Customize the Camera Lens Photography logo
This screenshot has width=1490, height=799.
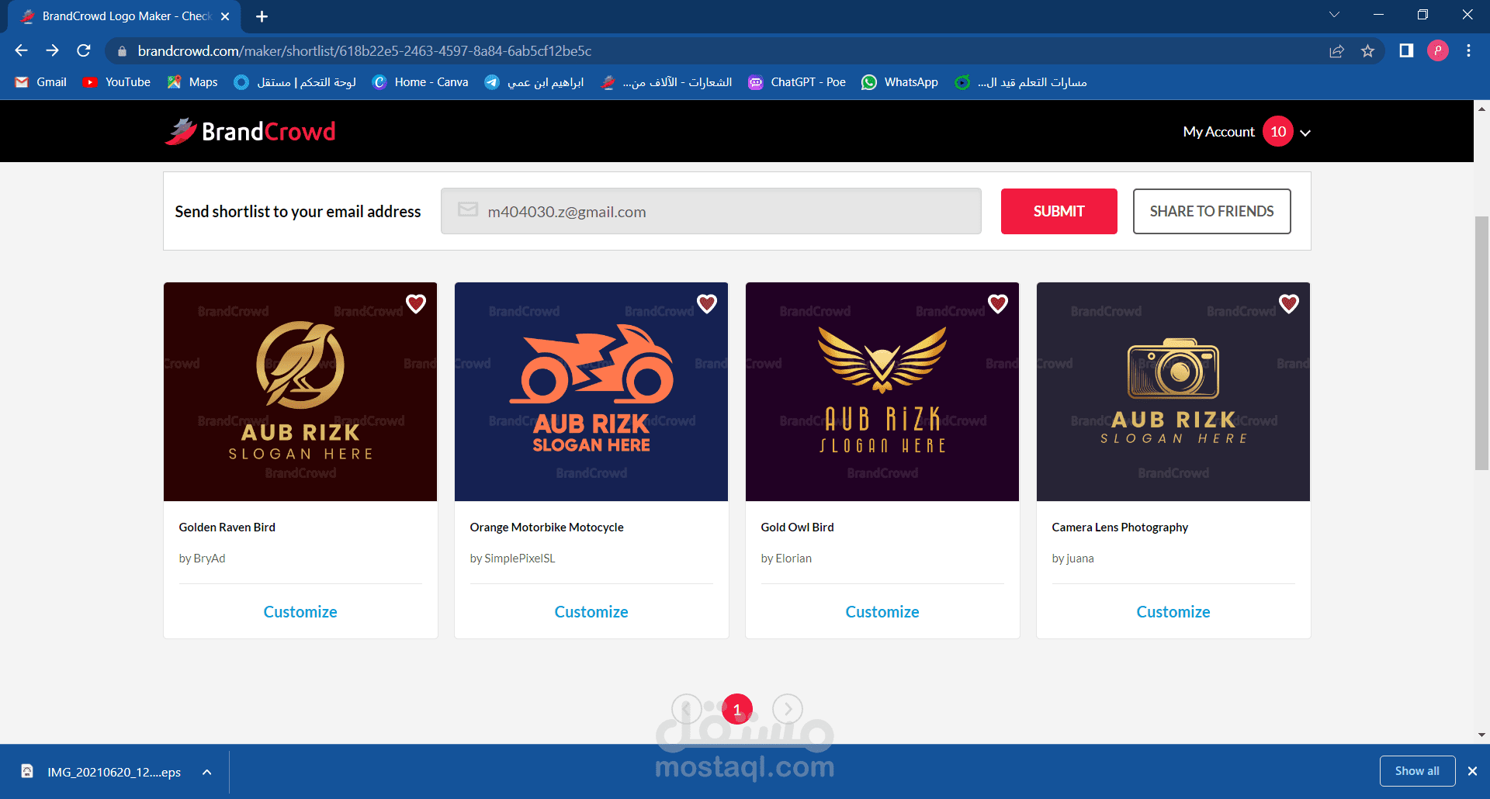click(x=1173, y=612)
